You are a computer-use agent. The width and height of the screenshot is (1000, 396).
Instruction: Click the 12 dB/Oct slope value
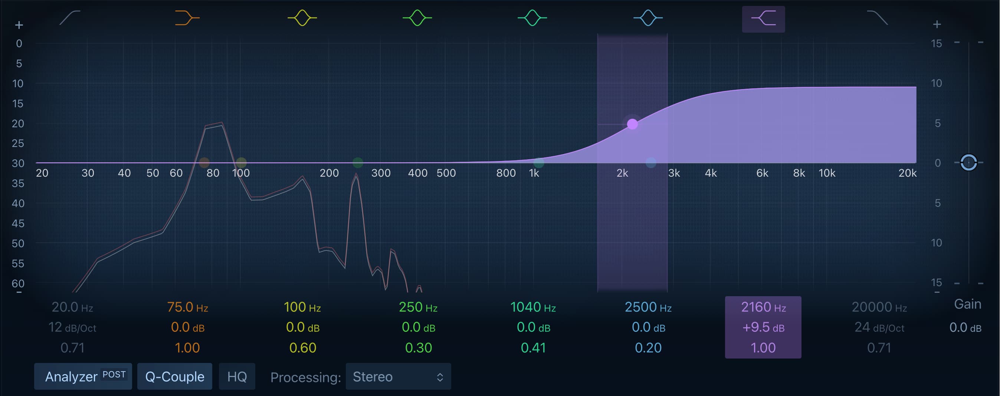coord(72,328)
